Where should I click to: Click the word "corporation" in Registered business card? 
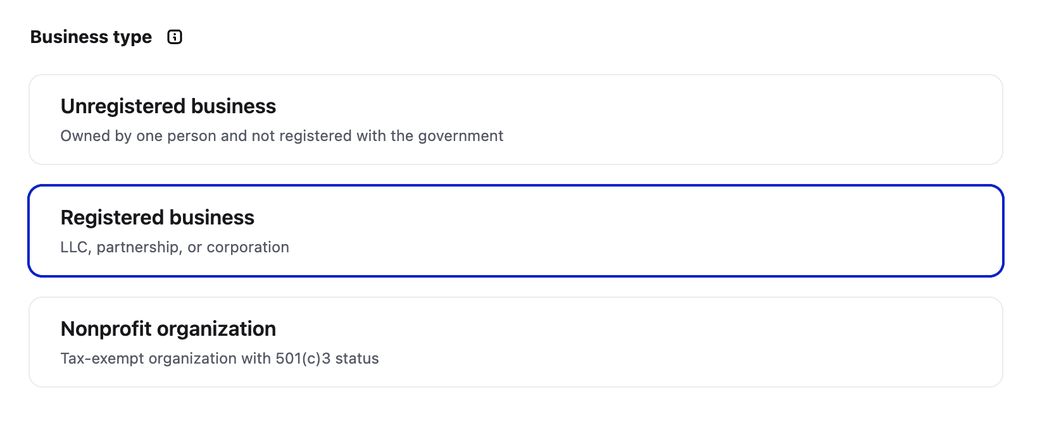click(248, 247)
